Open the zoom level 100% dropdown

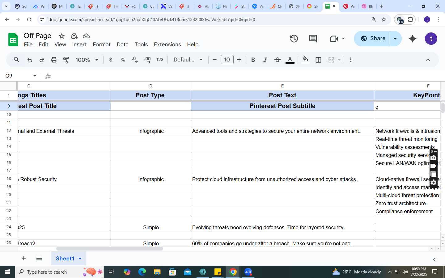[x=87, y=60]
